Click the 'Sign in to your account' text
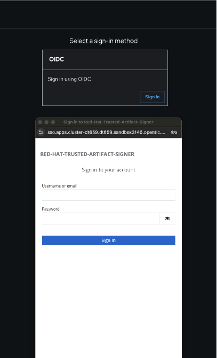 pos(108,170)
